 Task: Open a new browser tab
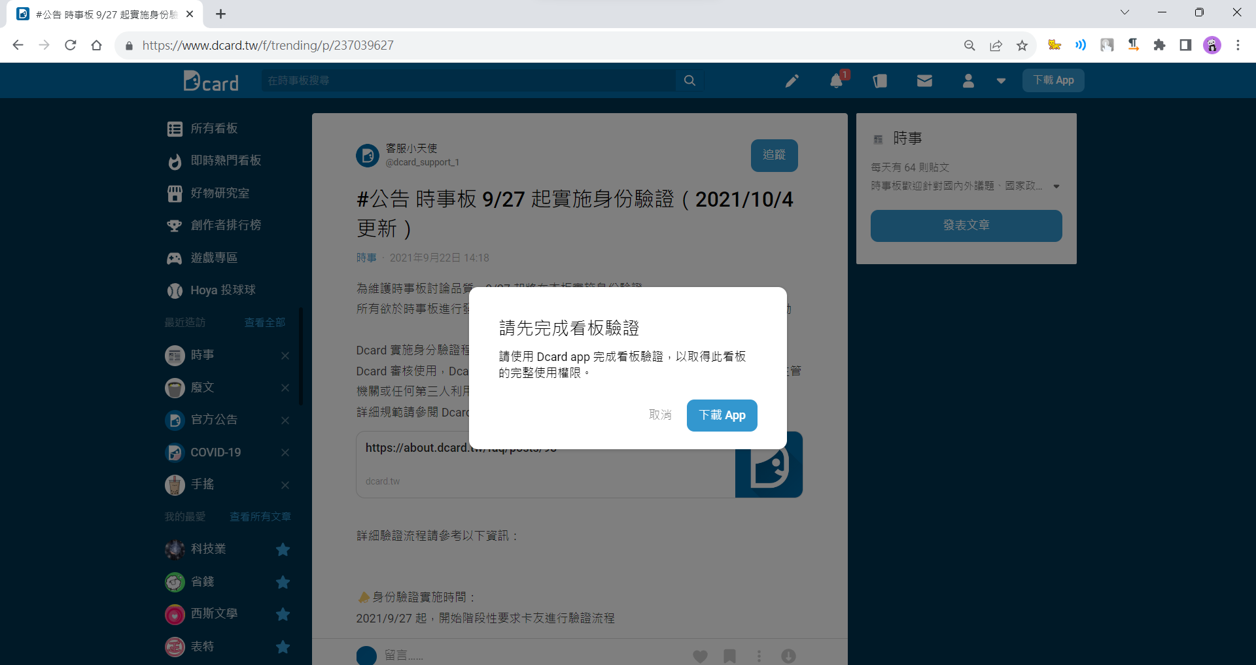tap(221, 14)
